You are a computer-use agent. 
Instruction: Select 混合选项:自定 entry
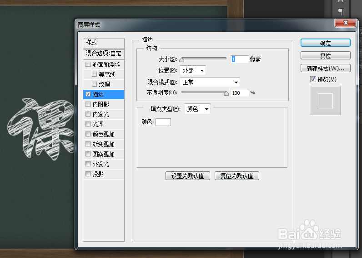pyautogui.click(x=104, y=54)
